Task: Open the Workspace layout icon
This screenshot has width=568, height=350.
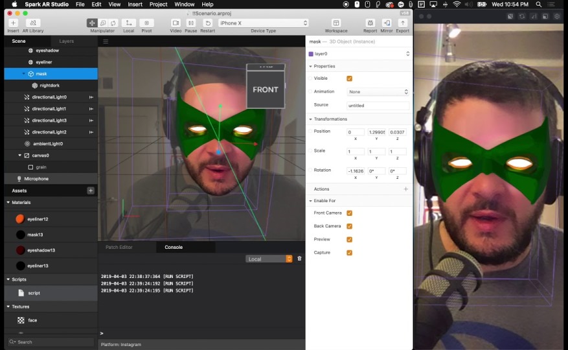Action: [x=336, y=23]
